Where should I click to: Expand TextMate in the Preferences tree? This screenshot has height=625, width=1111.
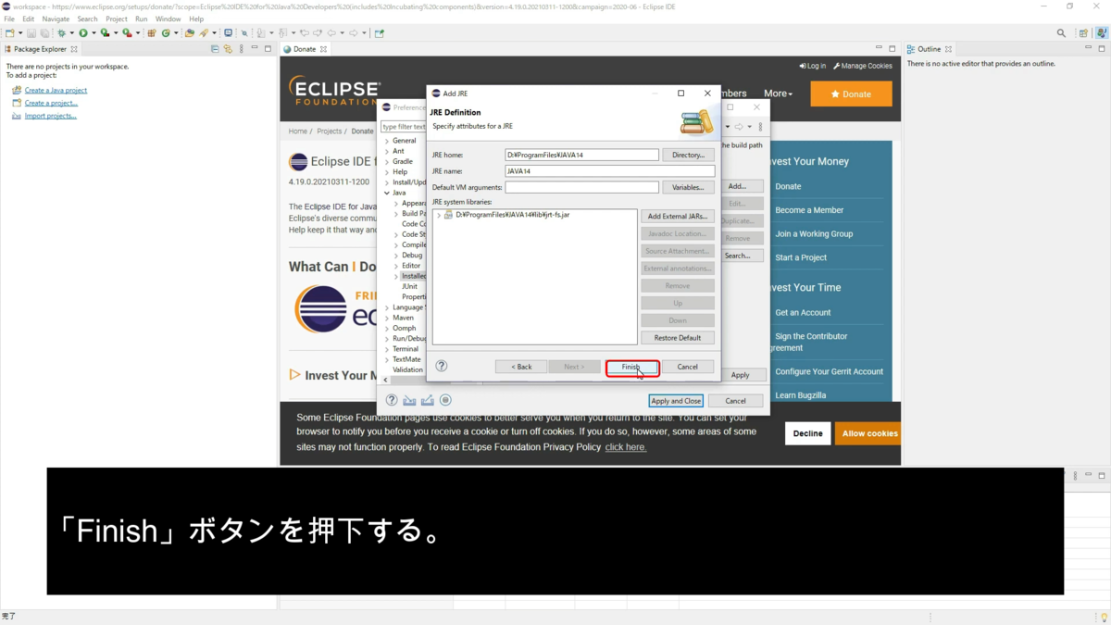click(x=387, y=359)
